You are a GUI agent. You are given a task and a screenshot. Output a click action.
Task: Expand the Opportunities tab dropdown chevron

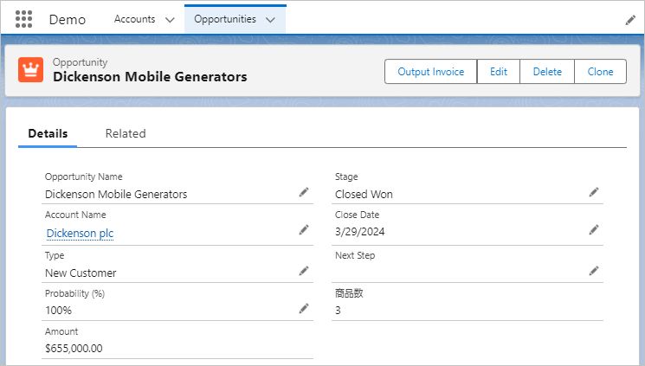tap(271, 19)
